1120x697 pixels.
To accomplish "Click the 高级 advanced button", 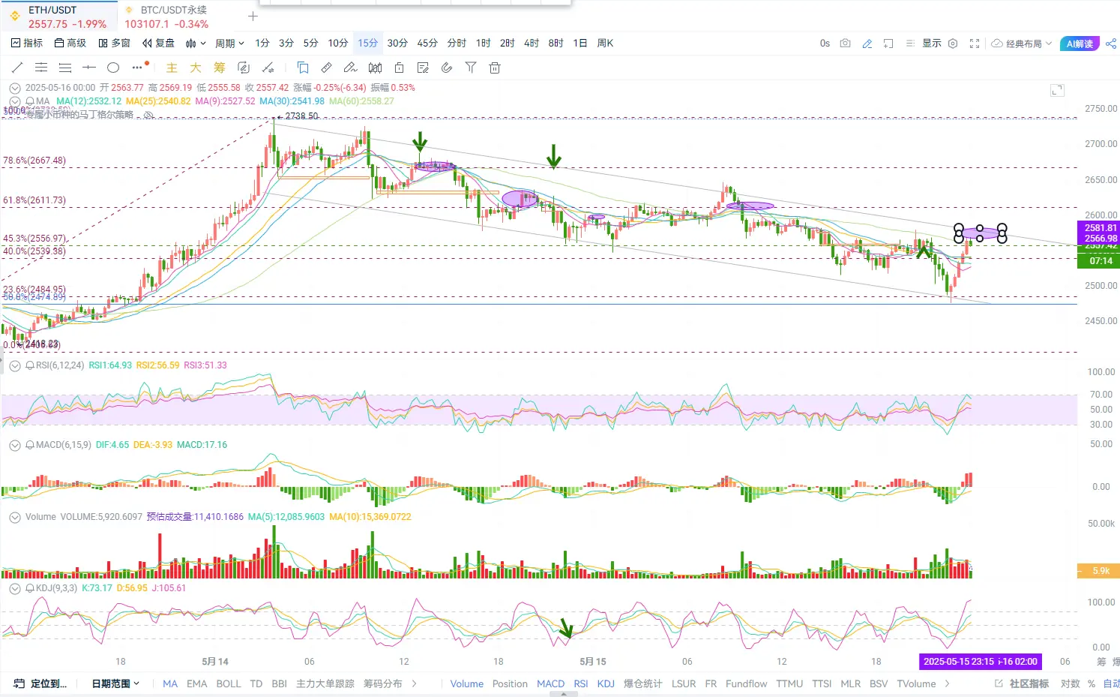I will 70,44.
